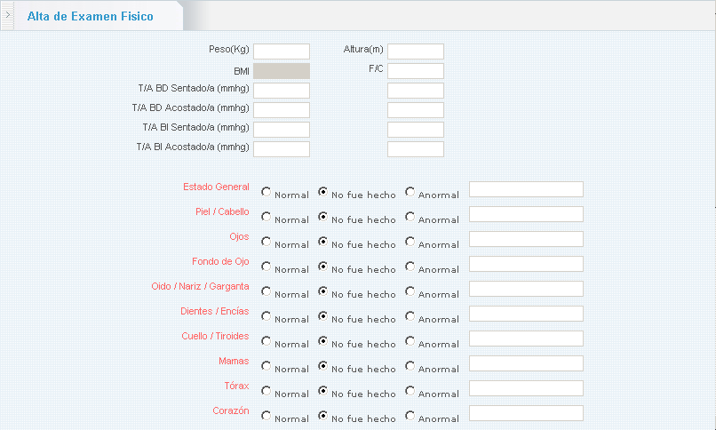Click the grayed BMI field
This screenshot has height=430, width=716.
[282, 71]
